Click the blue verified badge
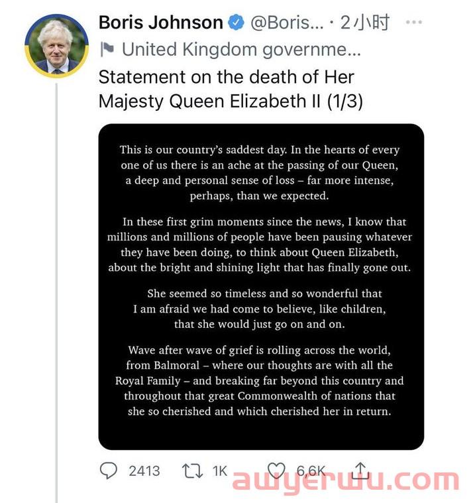This screenshot has width=471, height=503. (236, 23)
